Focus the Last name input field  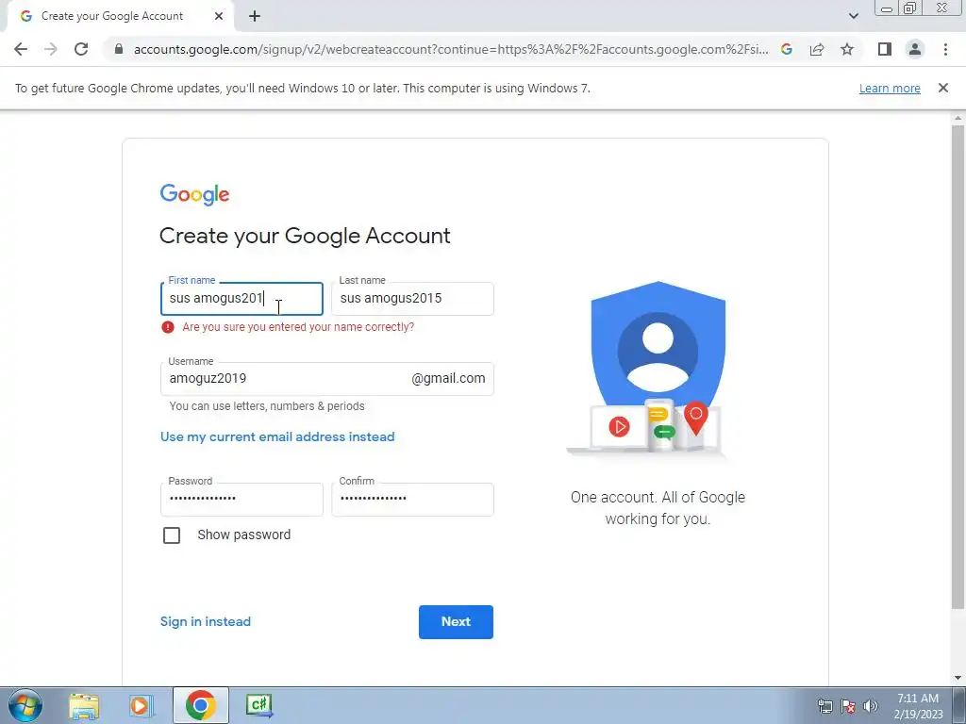coord(412,299)
